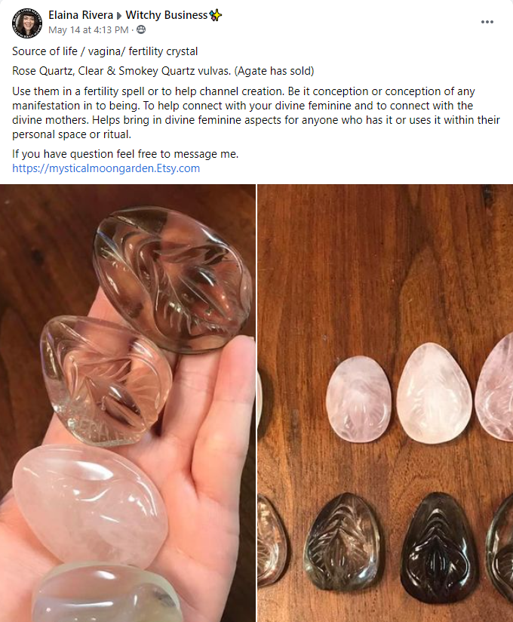
Task: Click the sparkle emoji beside Witchy Business
Action: pyautogui.click(x=215, y=15)
